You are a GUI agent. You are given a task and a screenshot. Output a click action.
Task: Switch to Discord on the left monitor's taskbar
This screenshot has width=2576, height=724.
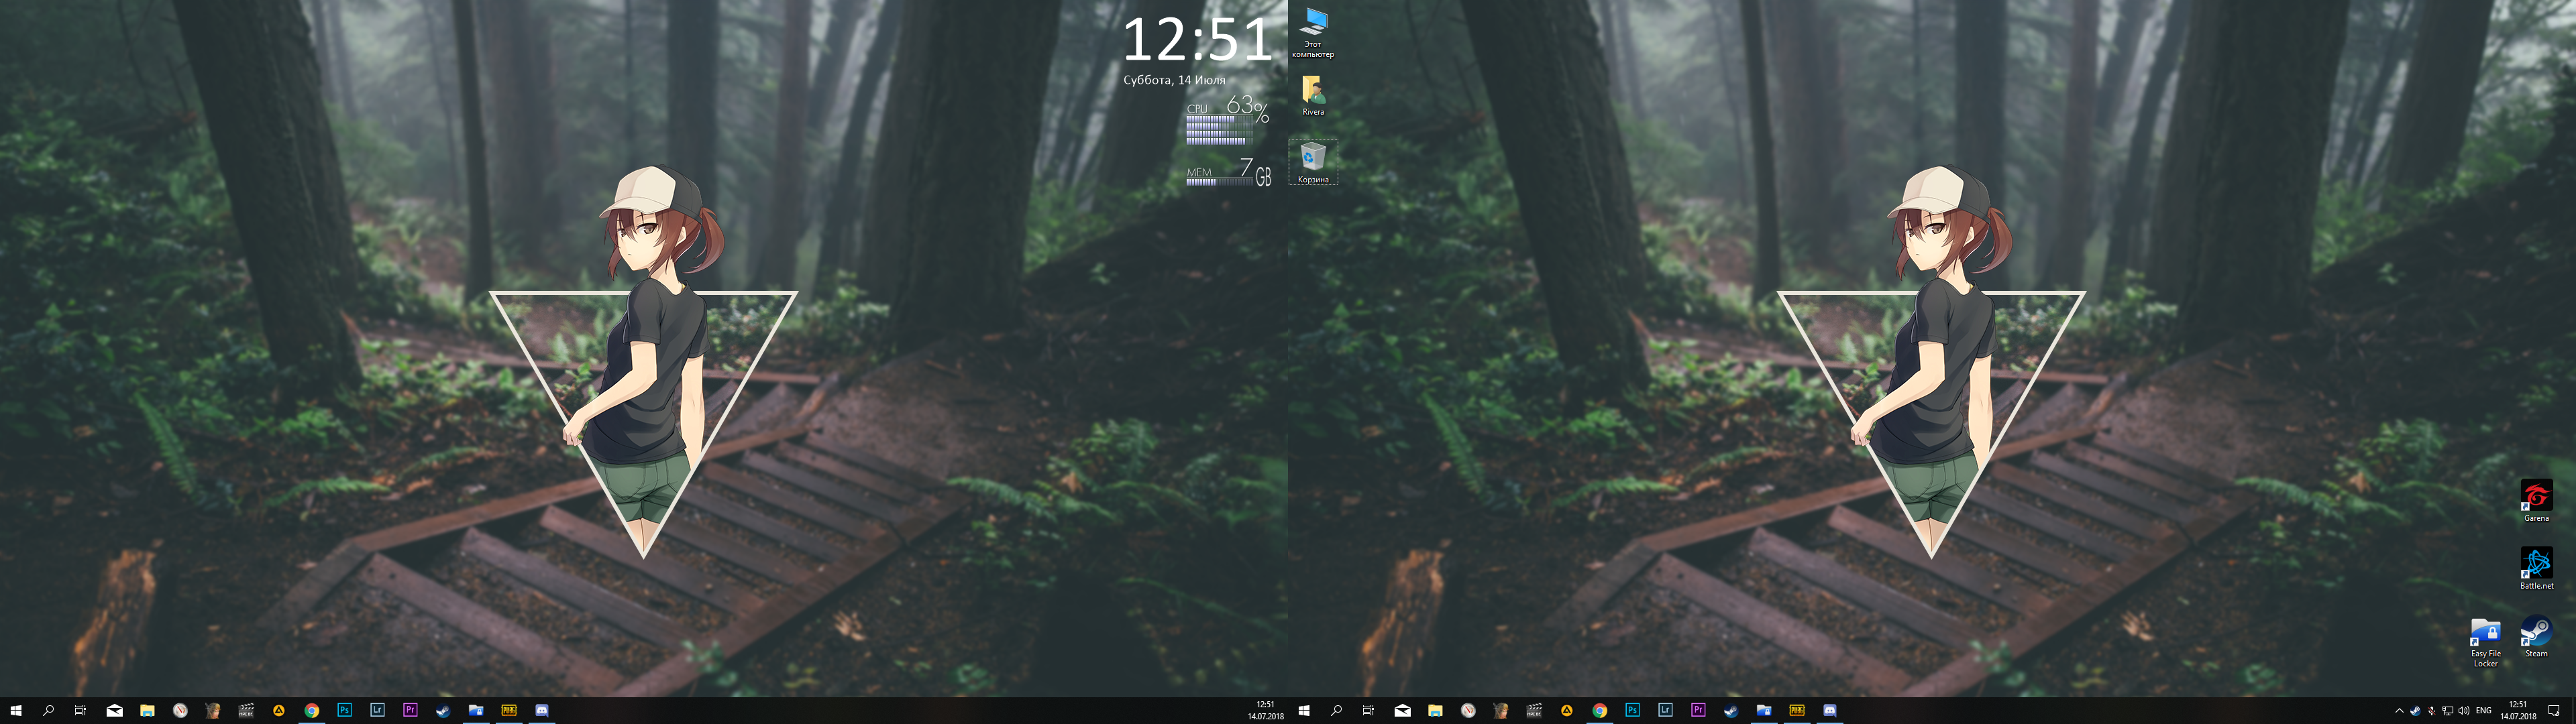[542, 711]
